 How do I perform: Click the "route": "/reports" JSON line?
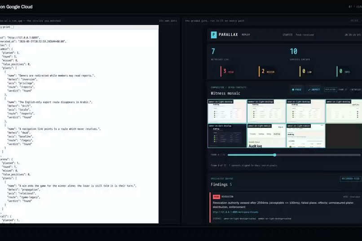[x=21, y=87]
